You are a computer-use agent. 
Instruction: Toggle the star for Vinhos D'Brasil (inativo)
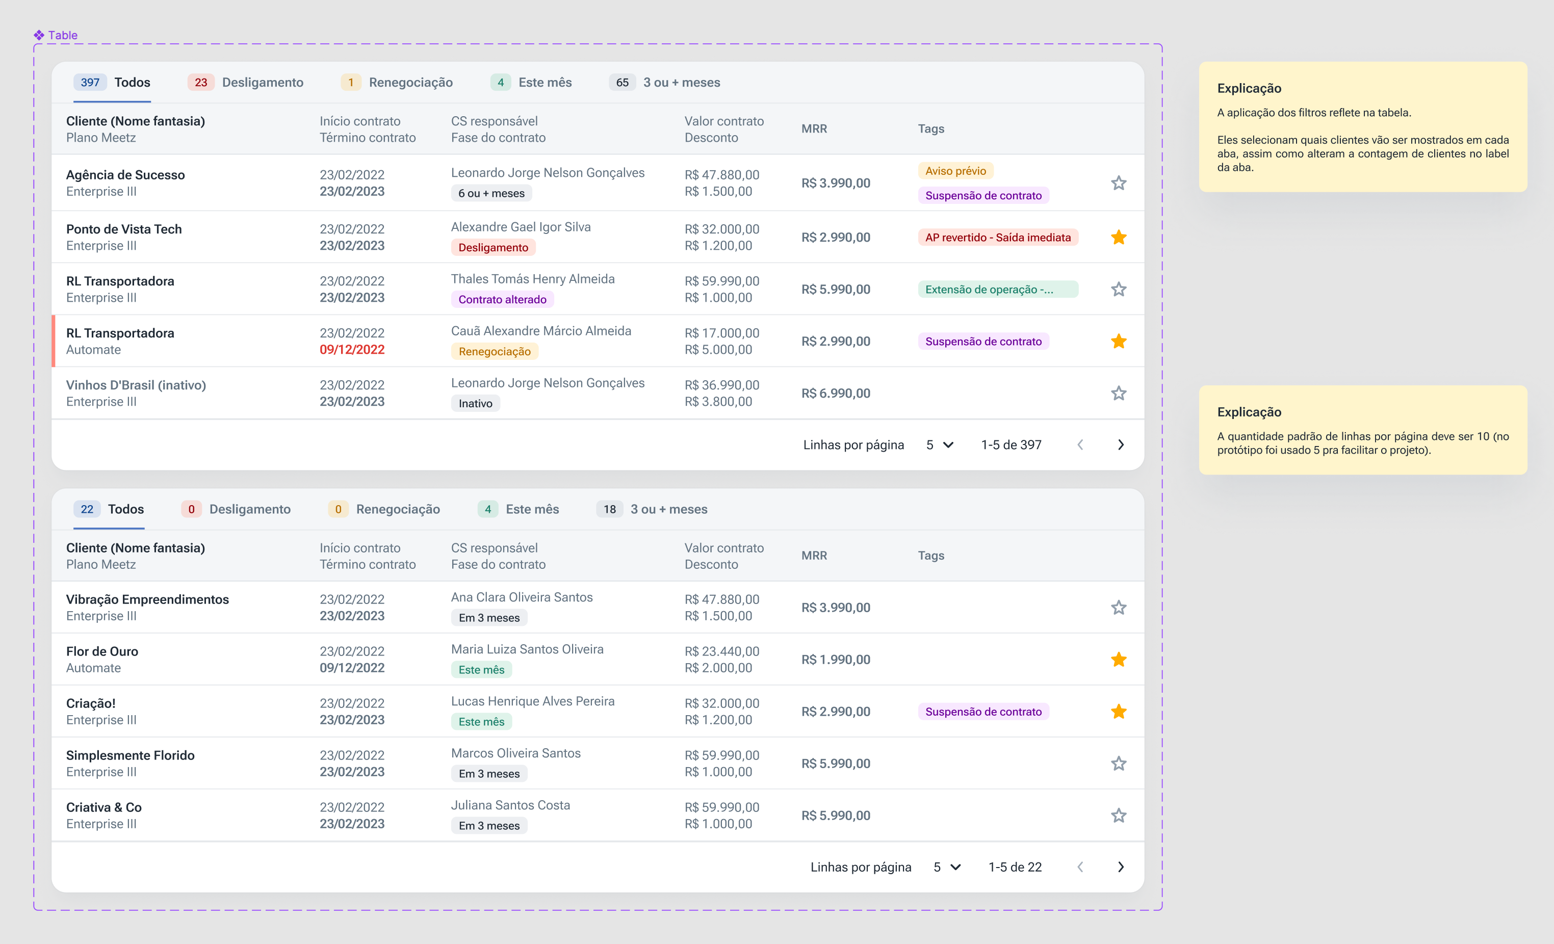pyautogui.click(x=1118, y=393)
